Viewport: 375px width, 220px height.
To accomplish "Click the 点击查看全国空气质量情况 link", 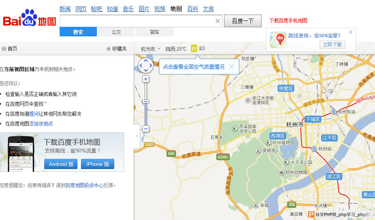I will (x=194, y=67).
